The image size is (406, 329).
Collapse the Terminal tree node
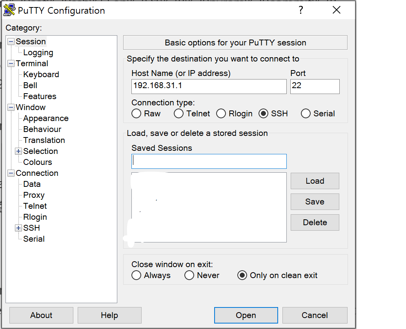(x=11, y=63)
